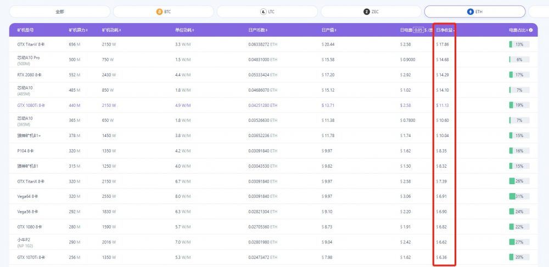Screen dimensions: 549x267
Task: Click the $ 14.68 daily net profit
Action: pos(442,60)
